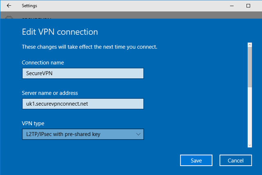This screenshot has height=175, width=262.
Task: Click the "Connection name" label
Action: 43,62
